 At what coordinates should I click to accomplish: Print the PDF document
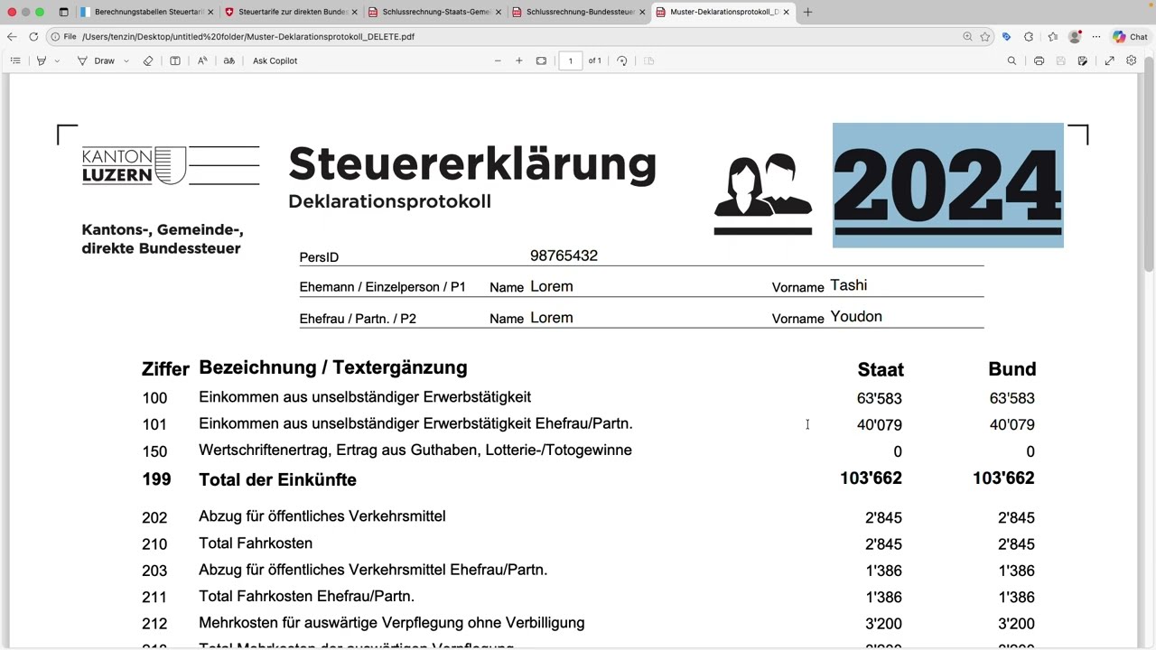[x=1039, y=60]
